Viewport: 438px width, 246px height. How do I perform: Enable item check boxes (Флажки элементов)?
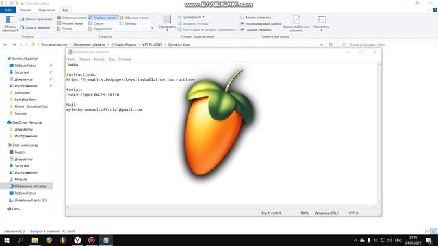[242, 18]
